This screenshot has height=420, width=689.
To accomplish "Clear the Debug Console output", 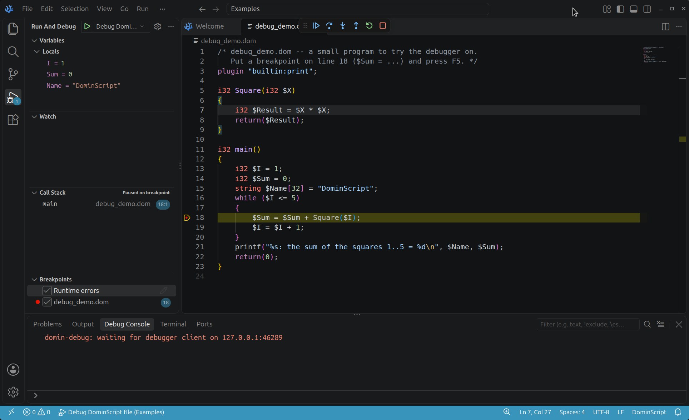I will pyautogui.click(x=660, y=324).
